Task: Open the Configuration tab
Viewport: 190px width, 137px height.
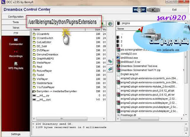Action: [16, 17]
